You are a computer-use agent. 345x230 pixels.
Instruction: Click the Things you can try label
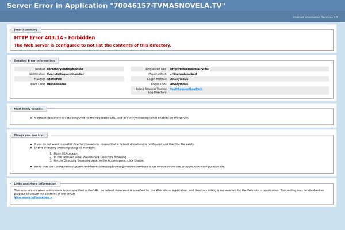point(29,135)
